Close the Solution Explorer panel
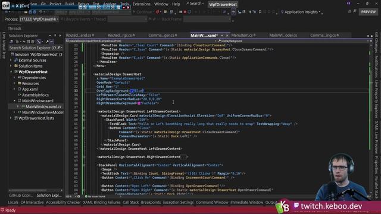Viewport: 381px width, 214px height. [60, 36]
